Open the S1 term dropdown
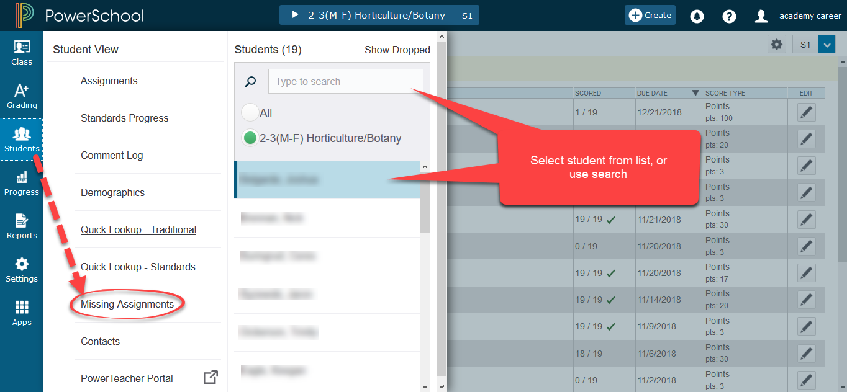Image resolution: width=847 pixels, height=392 pixels. click(827, 45)
